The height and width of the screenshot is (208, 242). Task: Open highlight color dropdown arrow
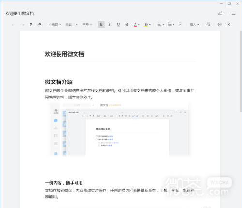tap(150, 25)
